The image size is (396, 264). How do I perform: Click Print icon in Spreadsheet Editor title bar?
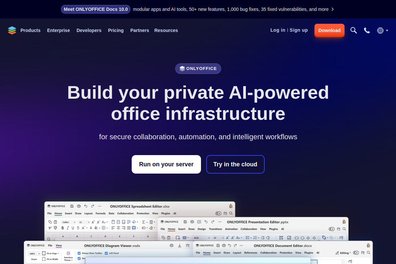click(x=79, y=206)
